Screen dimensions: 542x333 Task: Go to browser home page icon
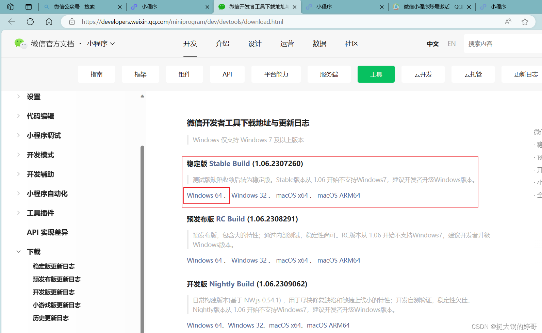[49, 22]
